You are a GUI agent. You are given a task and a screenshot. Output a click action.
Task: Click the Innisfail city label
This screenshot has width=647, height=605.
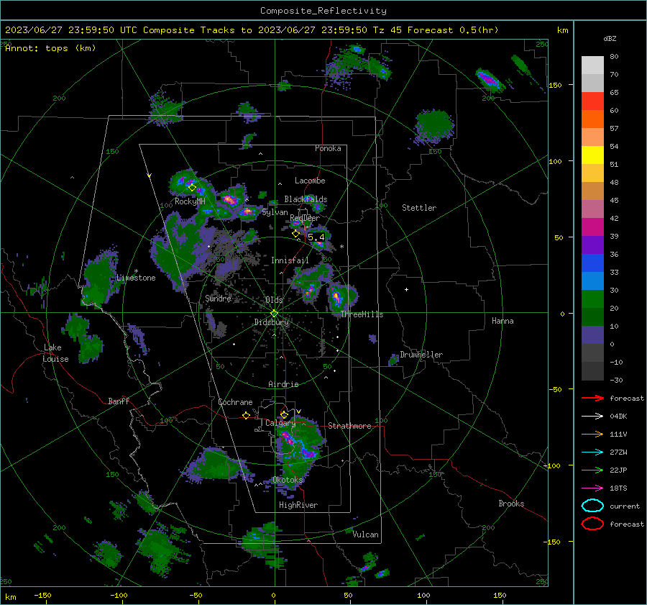[x=290, y=260]
